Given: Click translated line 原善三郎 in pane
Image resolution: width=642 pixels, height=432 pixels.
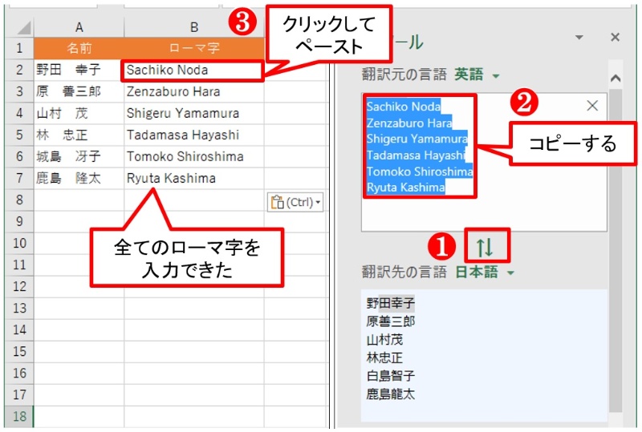Looking at the screenshot, I should tap(391, 321).
